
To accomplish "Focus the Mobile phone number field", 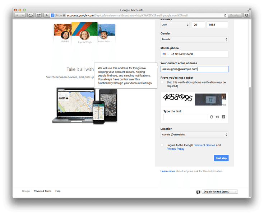I will pyautogui.click(x=194, y=54).
